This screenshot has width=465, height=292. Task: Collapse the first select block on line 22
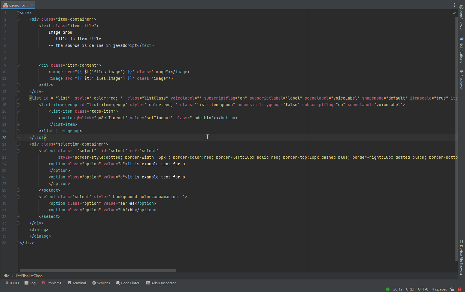pos(18,151)
